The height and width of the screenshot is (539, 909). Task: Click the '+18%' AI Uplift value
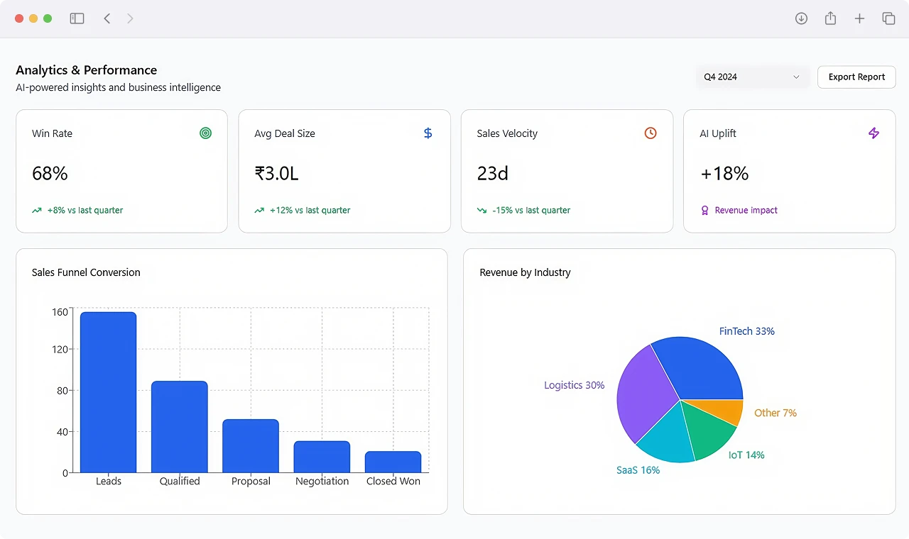(724, 174)
